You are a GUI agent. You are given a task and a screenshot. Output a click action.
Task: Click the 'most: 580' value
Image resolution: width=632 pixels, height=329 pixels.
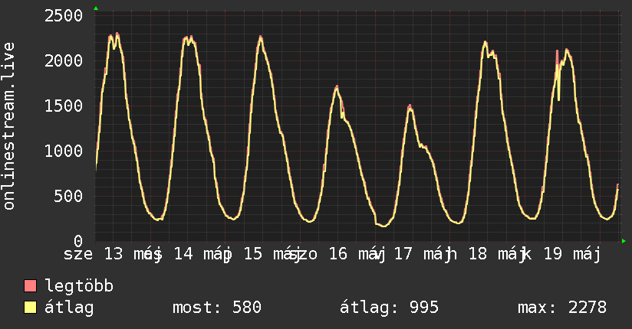coord(217,308)
